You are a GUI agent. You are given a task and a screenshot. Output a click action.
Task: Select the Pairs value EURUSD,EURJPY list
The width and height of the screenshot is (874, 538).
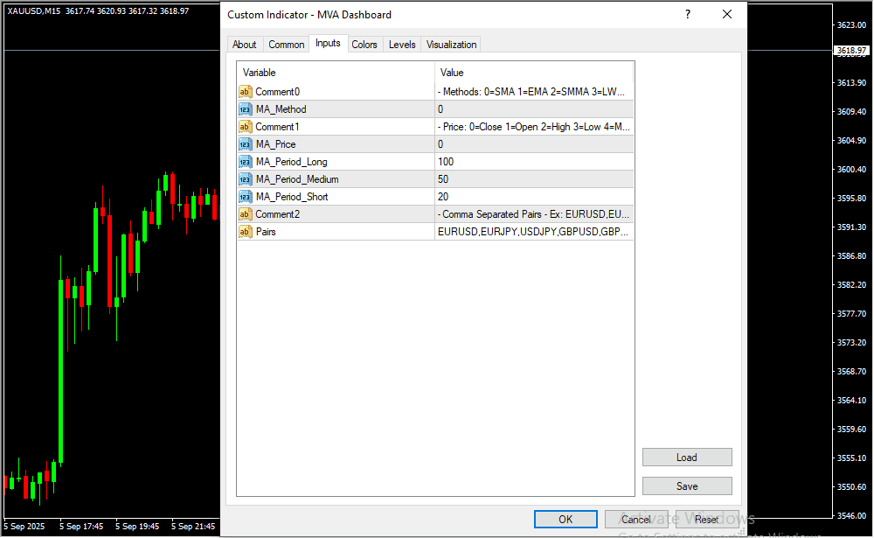pos(534,232)
